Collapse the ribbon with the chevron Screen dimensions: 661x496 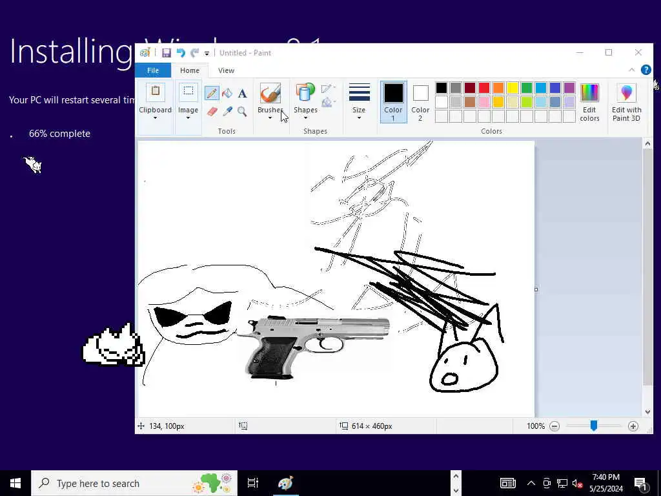631,70
